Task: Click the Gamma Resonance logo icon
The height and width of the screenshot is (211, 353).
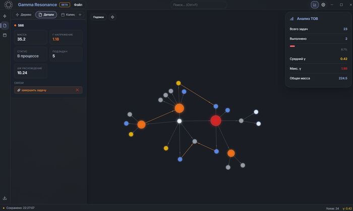Action: pos(9,5)
